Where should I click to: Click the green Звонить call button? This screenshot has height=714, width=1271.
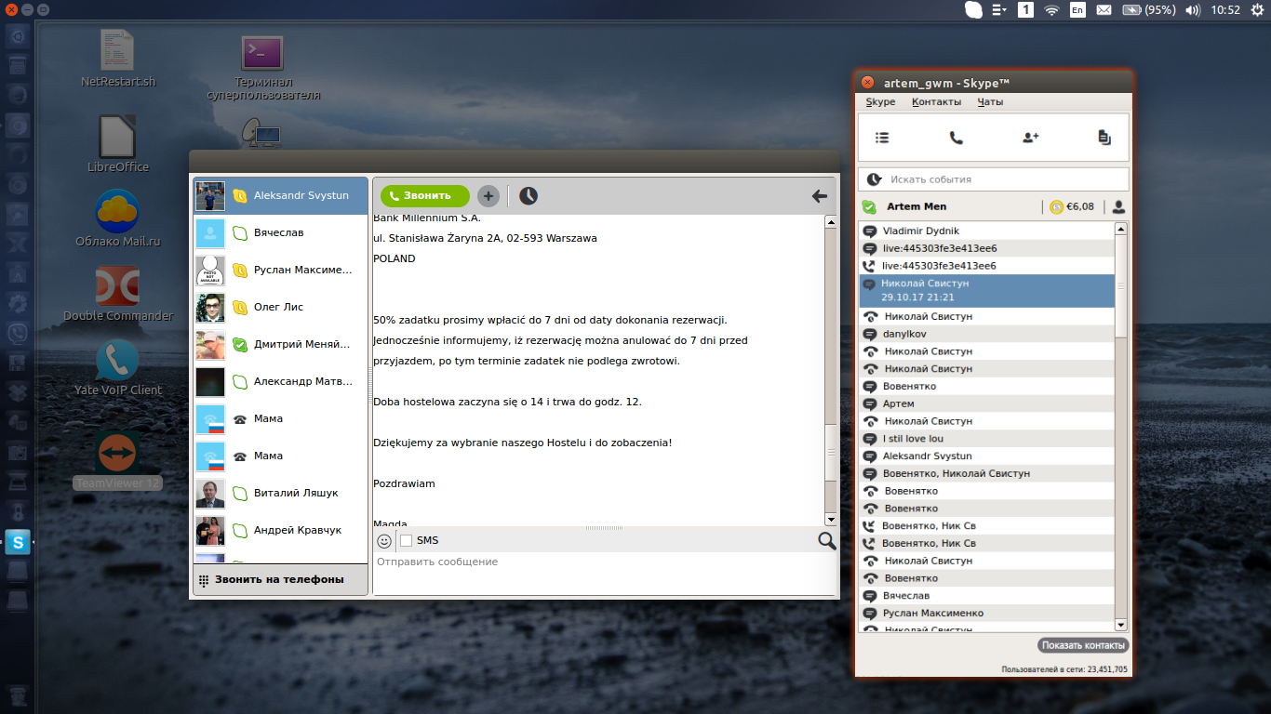tap(425, 195)
